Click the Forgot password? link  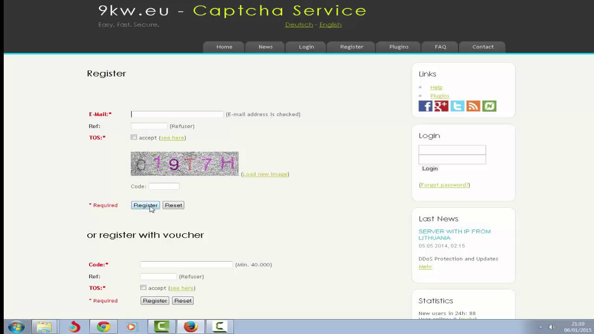click(x=445, y=185)
